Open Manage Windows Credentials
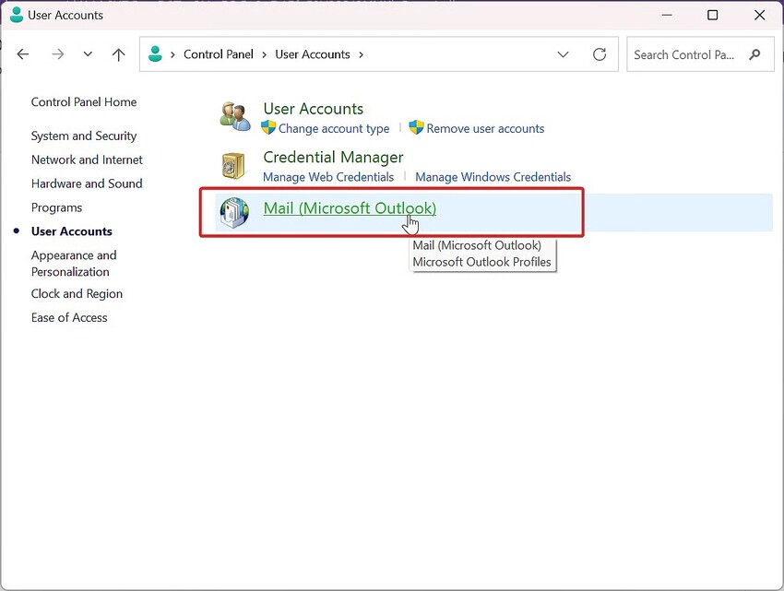The width and height of the screenshot is (784, 591). point(493,177)
